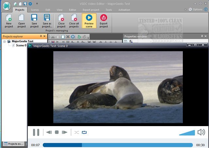The width and height of the screenshot is (209, 148).
Task: Click the playback progress bar to seek
Action: 118,145
